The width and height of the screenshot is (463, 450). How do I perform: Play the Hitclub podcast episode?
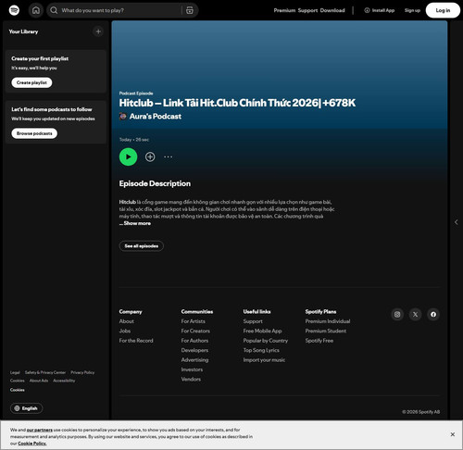tap(128, 156)
